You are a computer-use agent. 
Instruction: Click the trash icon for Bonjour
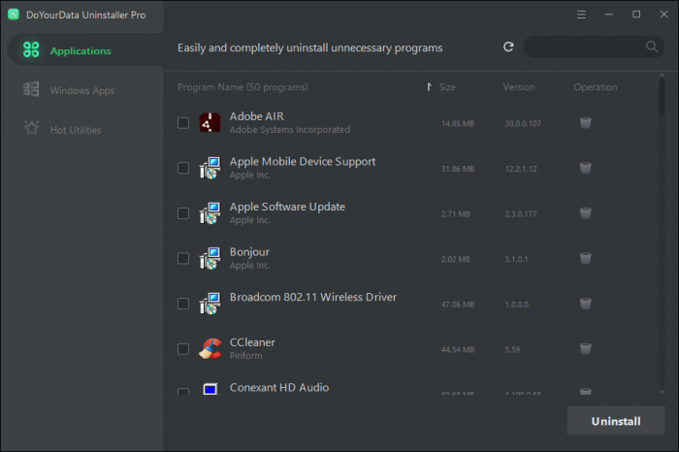pos(585,258)
